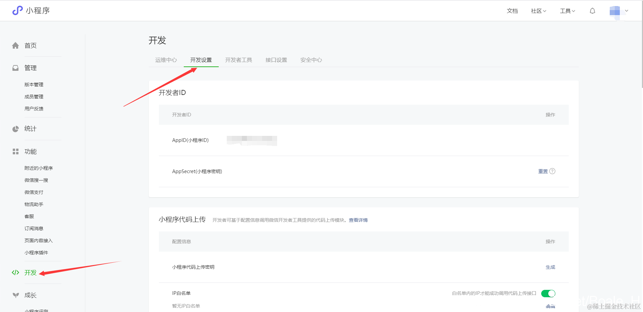Screen dimensions: 643x312
Task: Open the notification bell icon
Action: [x=592, y=10]
